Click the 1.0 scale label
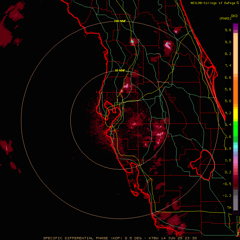Image resolution: width=240 pixels, height=240 pixels. pyautogui.click(x=228, y=160)
